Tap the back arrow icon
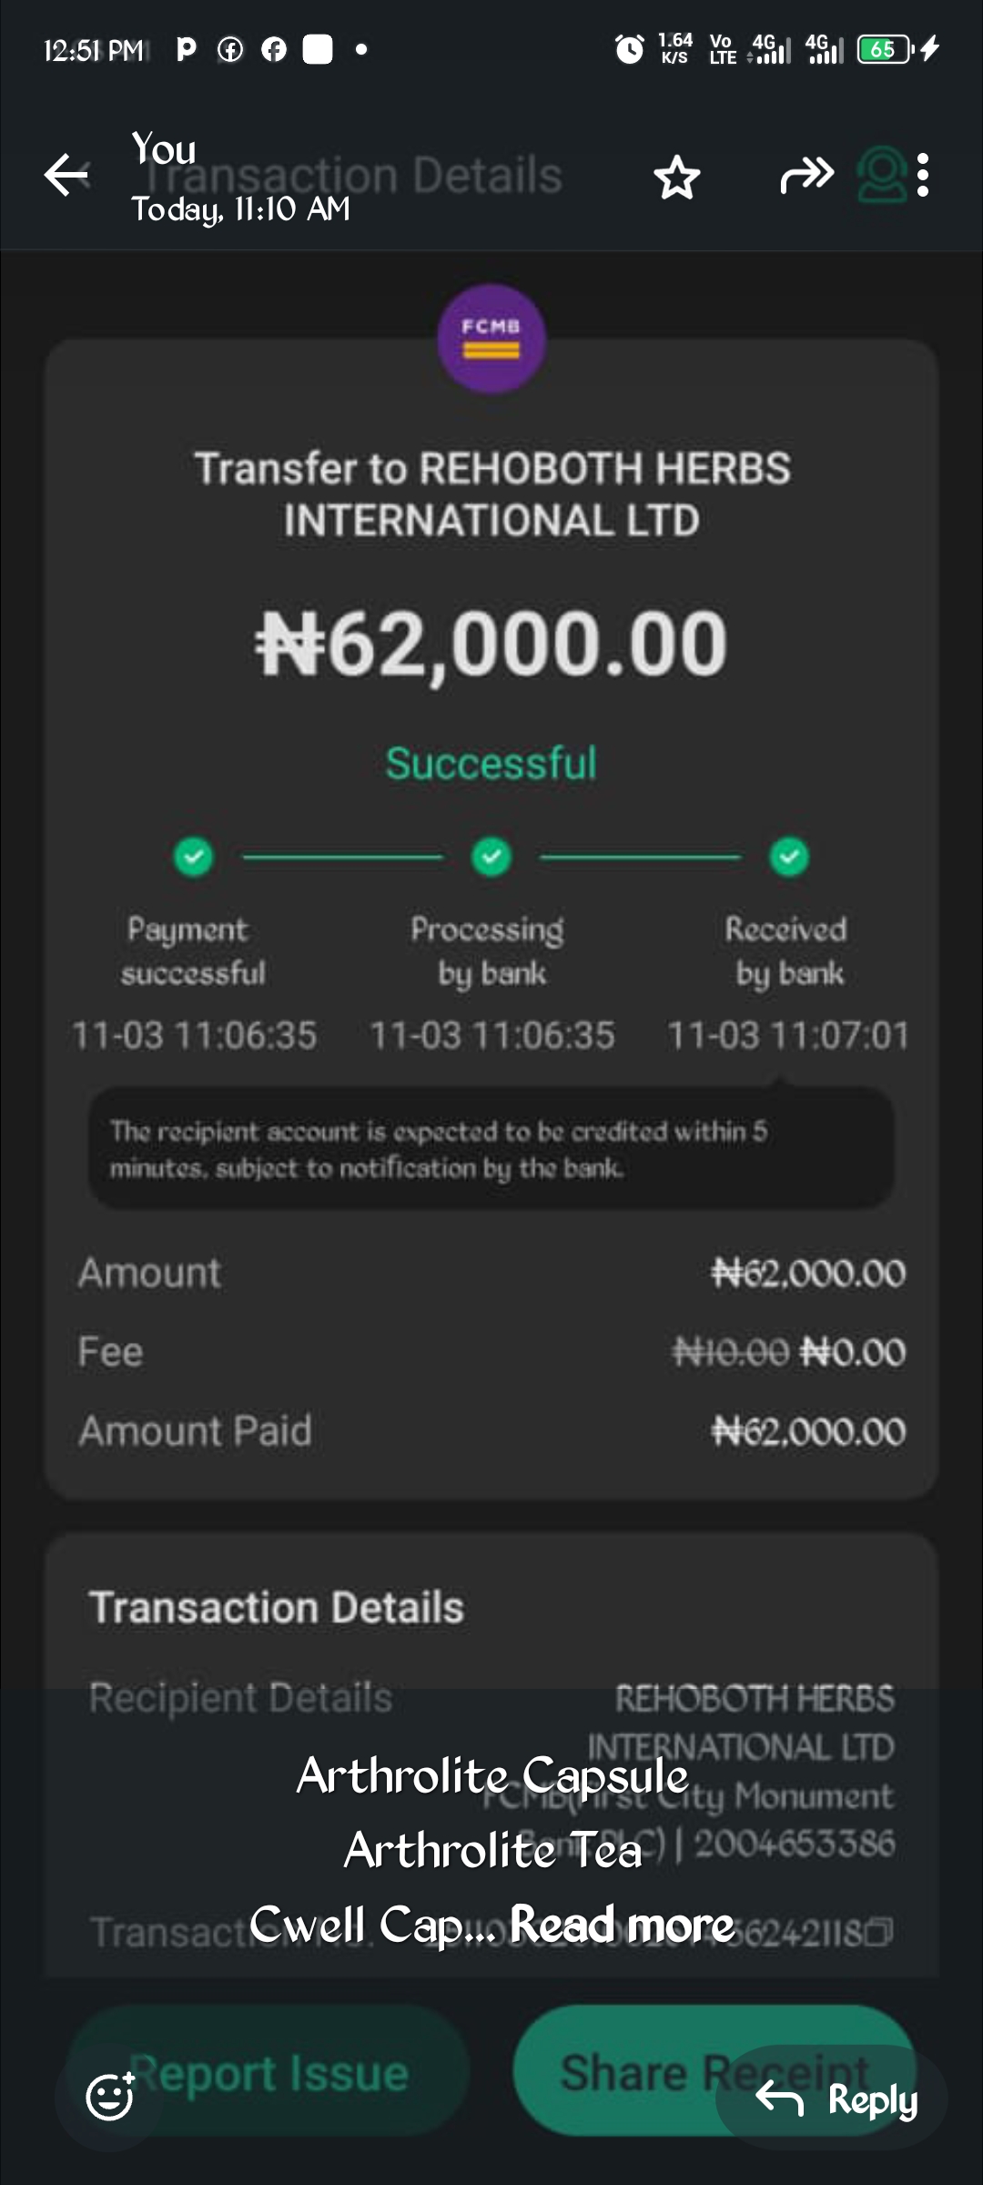 [x=66, y=175]
